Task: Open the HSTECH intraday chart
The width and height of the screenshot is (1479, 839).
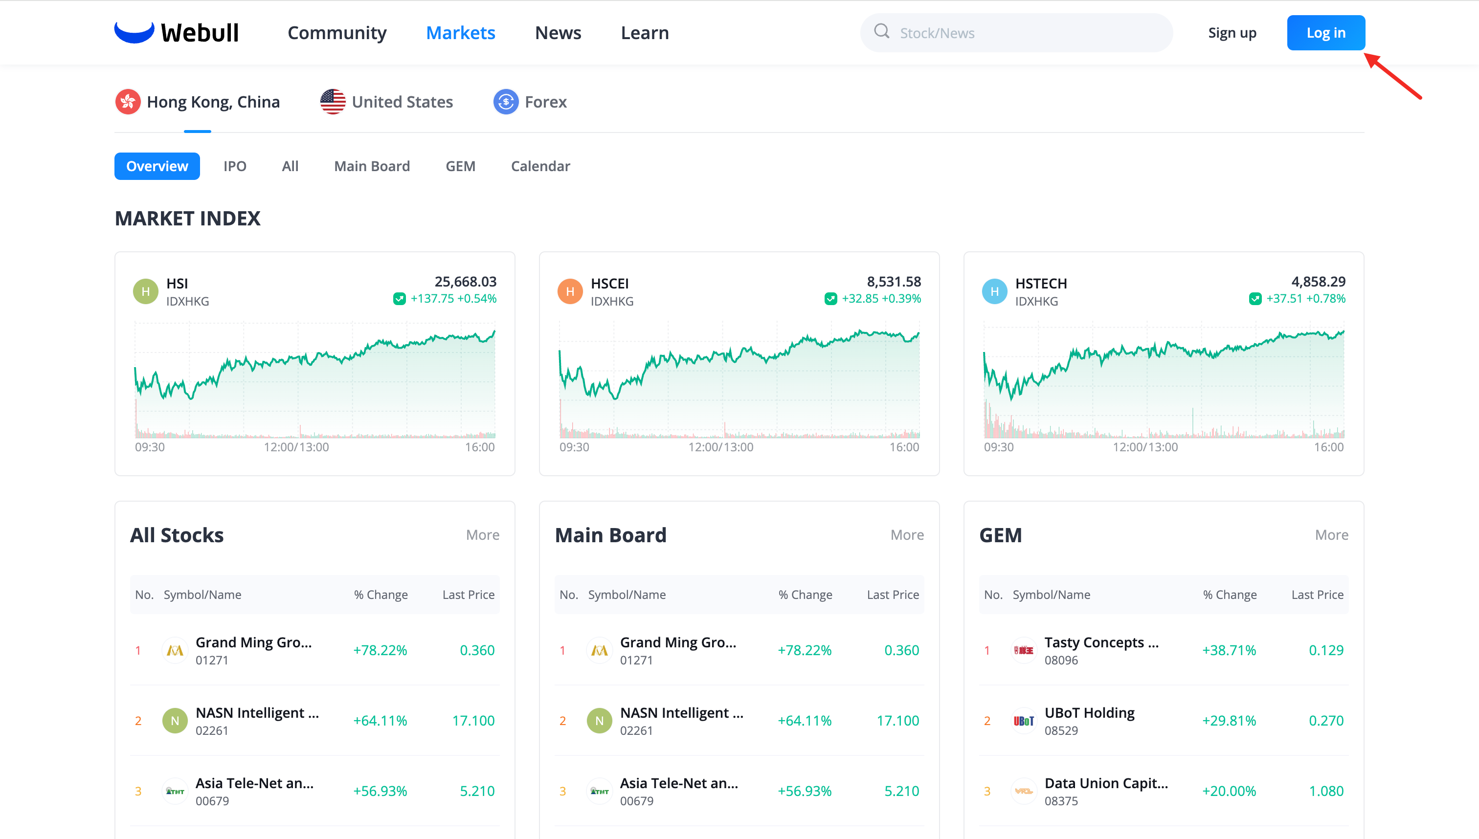Action: 1164,380
